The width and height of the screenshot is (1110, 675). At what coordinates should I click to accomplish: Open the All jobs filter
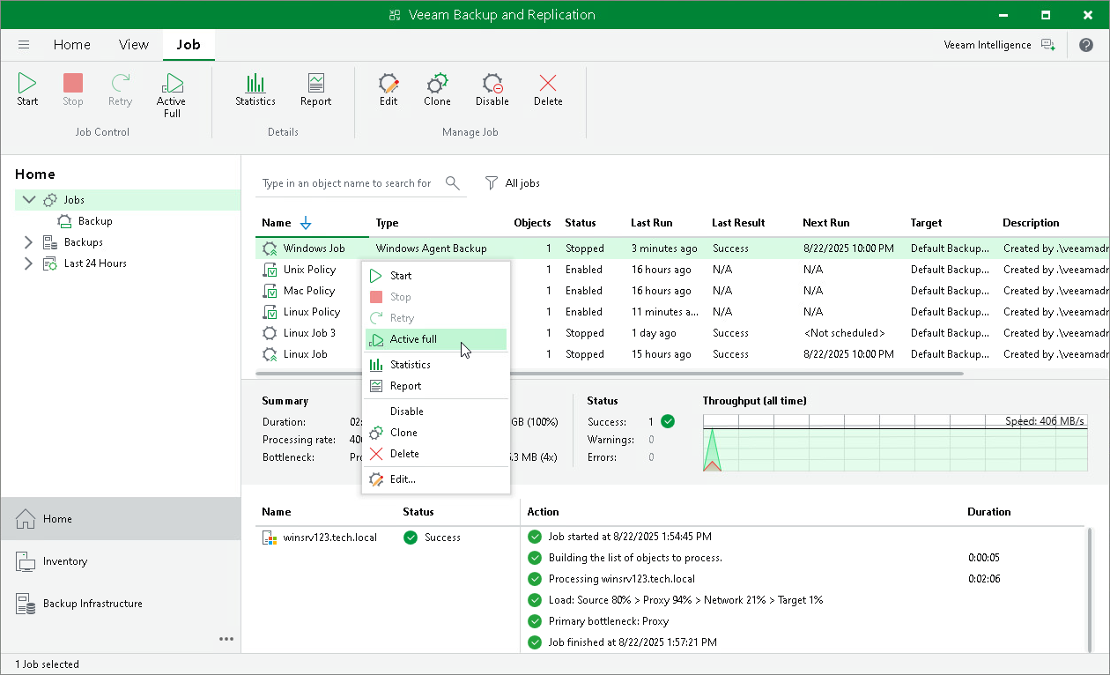[513, 183]
